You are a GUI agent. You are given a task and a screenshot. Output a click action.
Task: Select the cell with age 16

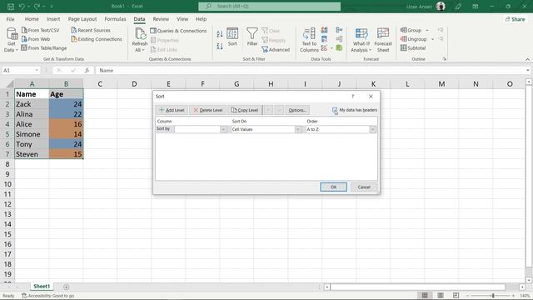pyautogui.click(x=66, y=124)
